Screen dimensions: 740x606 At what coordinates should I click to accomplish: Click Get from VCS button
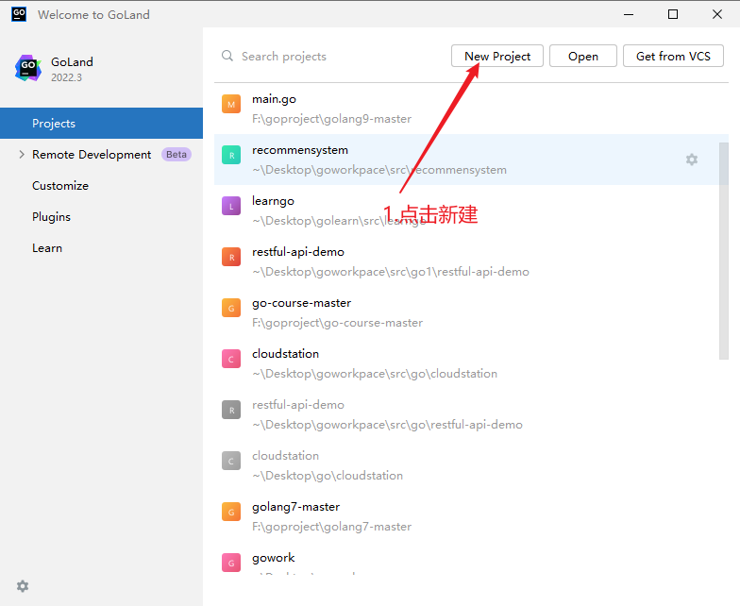click(x=673, y=57)
